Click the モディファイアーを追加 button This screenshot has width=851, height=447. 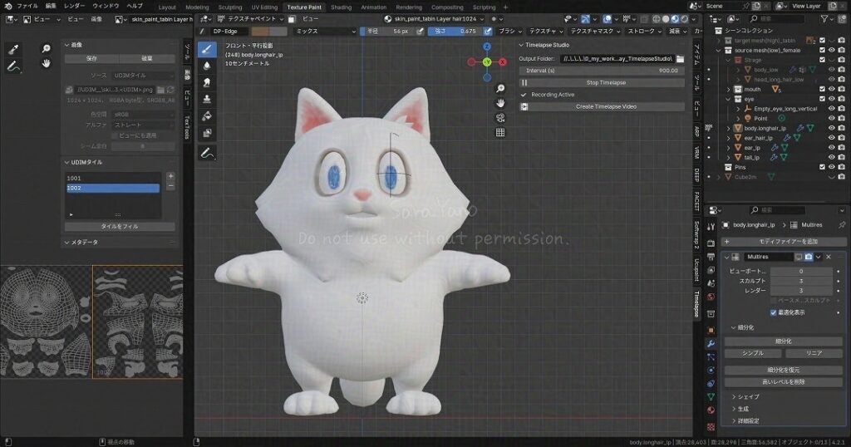click(785, 242)
